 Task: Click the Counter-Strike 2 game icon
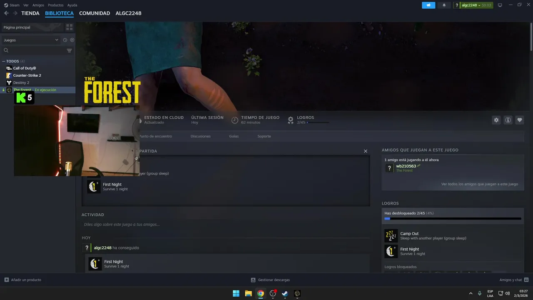[x=9, y=75]
